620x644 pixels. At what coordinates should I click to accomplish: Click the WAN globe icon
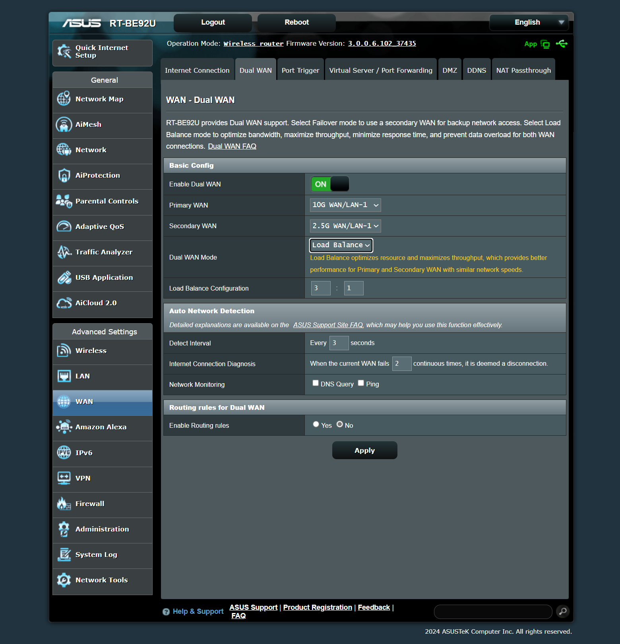coord(64,402)
